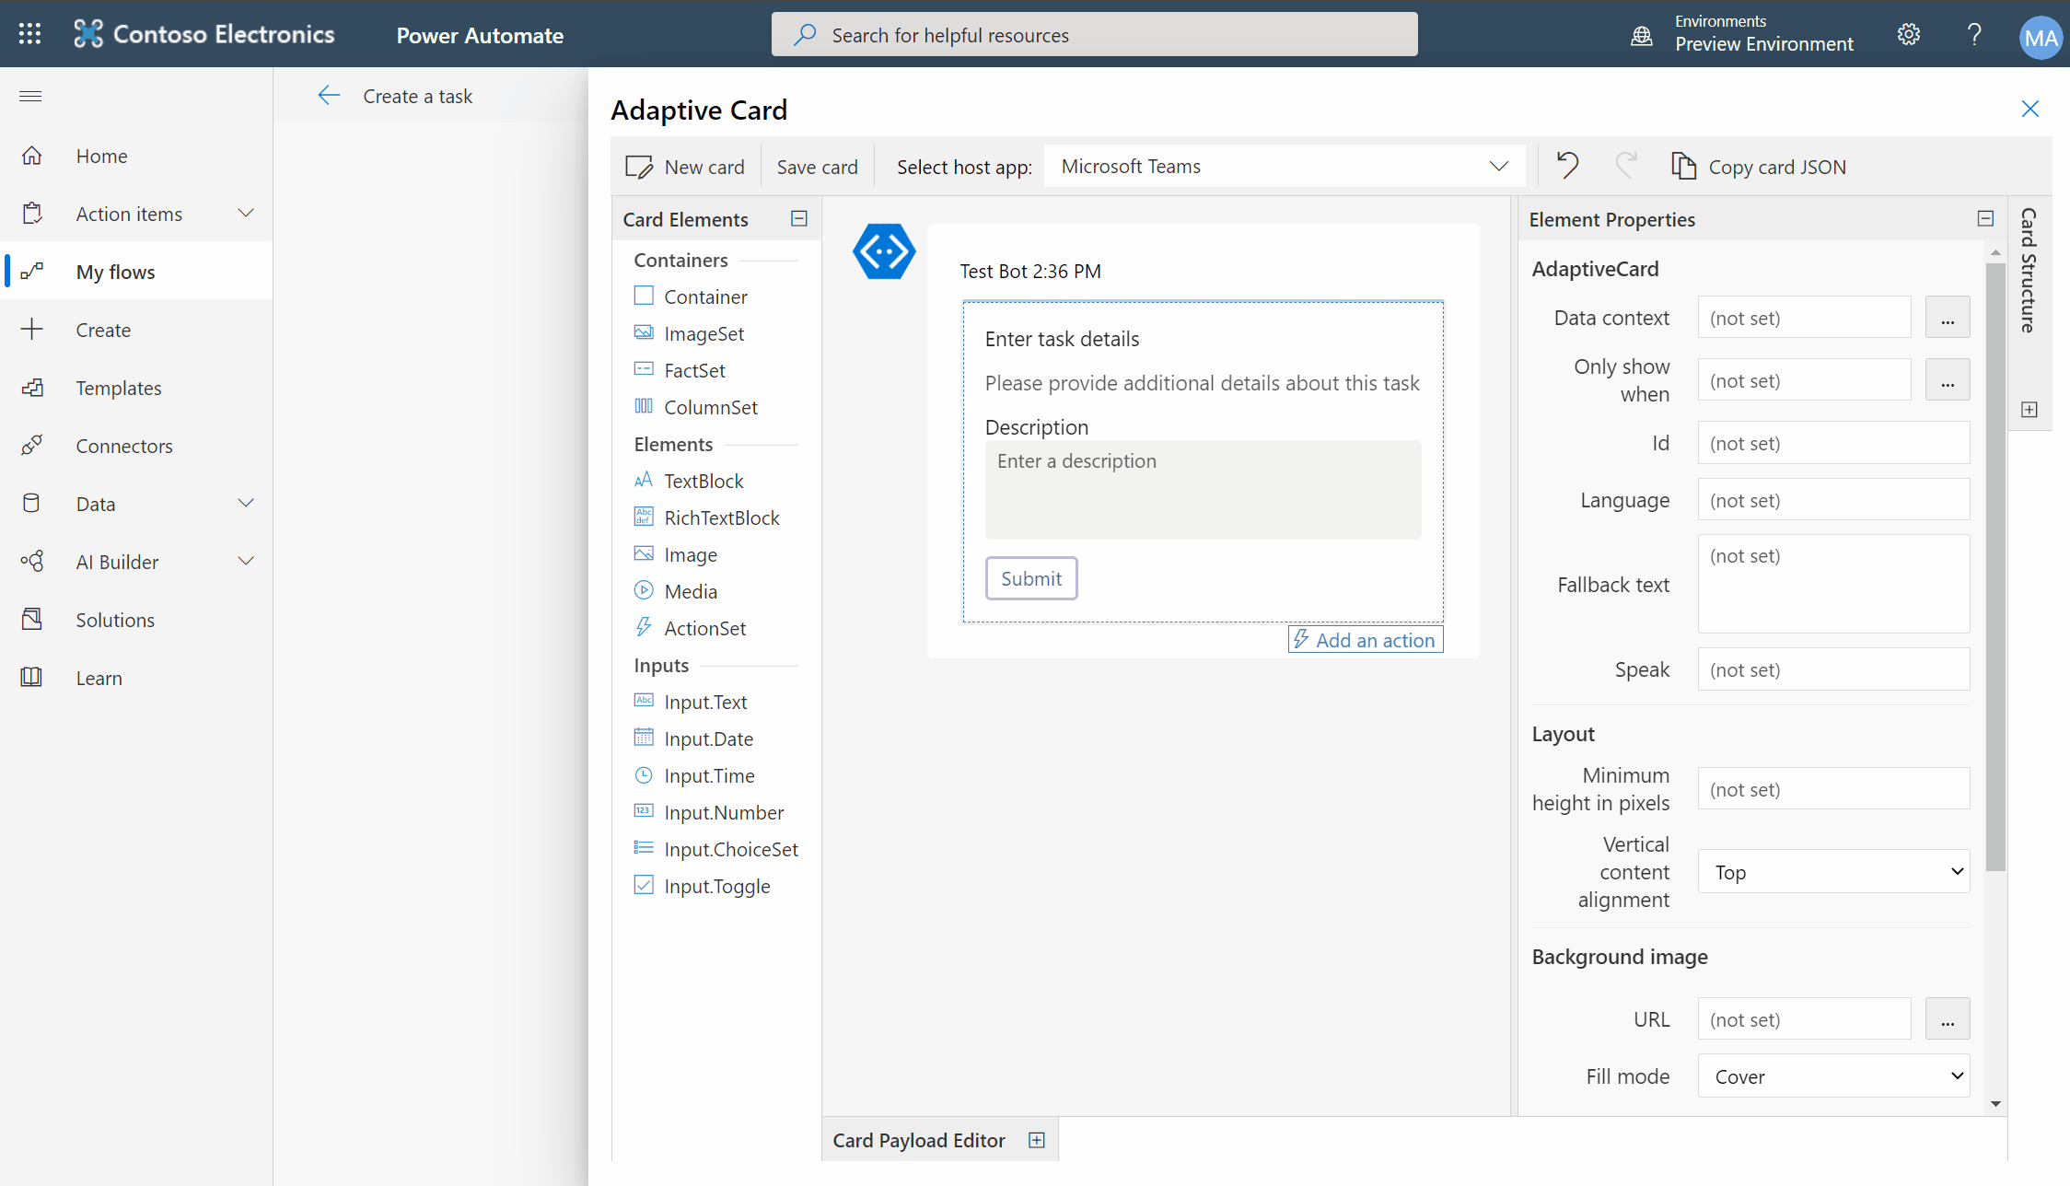Select the Enter task details text block

pyautogui.click(x=1062, y=339)
